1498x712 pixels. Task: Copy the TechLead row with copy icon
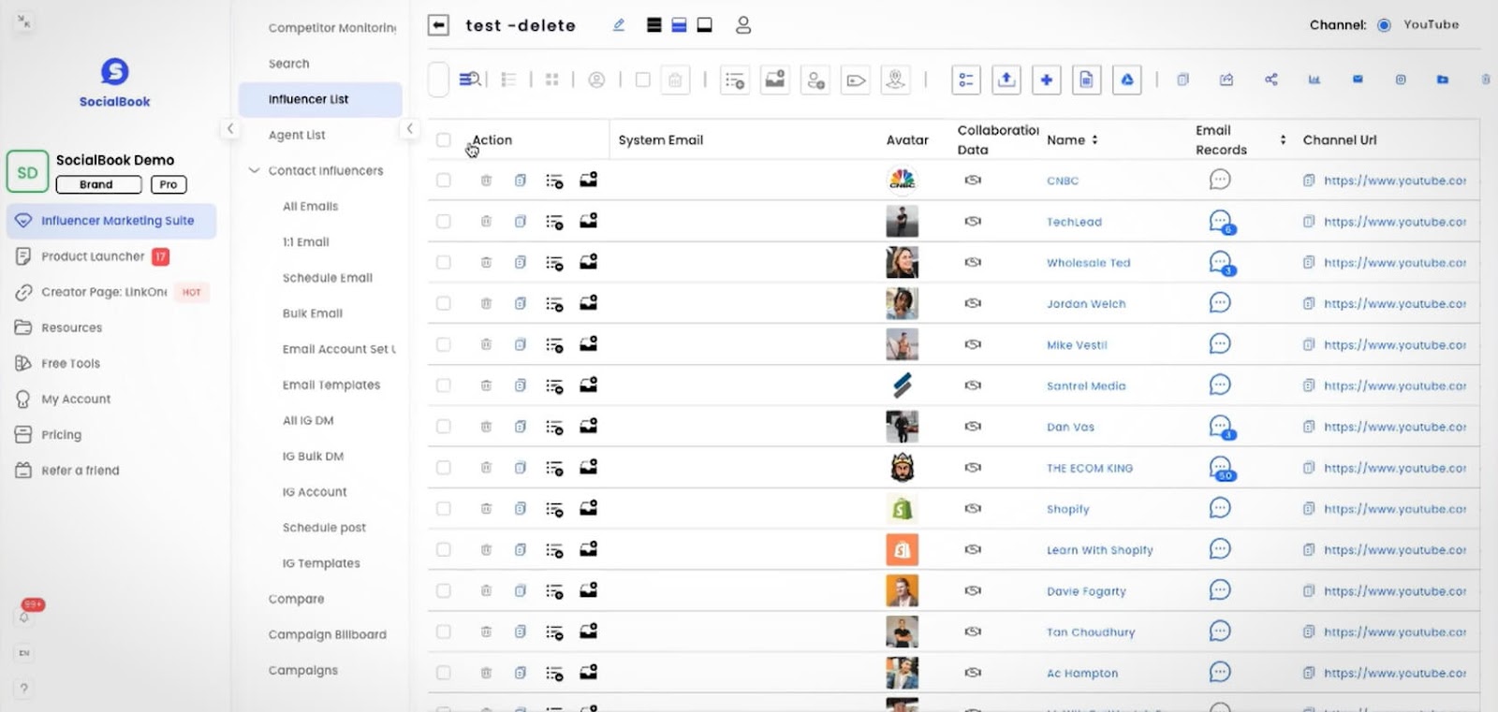[520, 222]
